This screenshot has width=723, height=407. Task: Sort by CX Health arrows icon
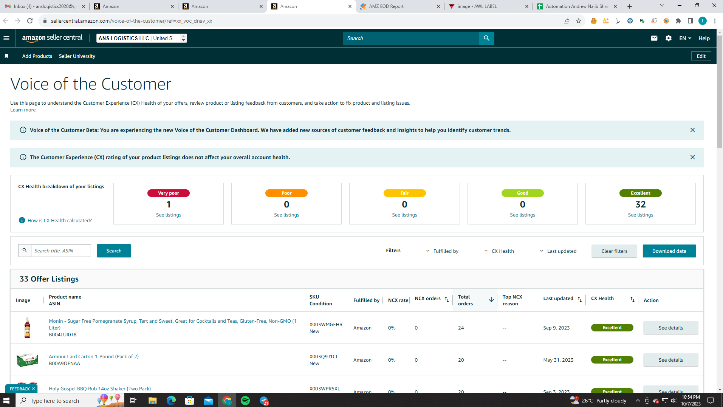click(x=632, y=299)
